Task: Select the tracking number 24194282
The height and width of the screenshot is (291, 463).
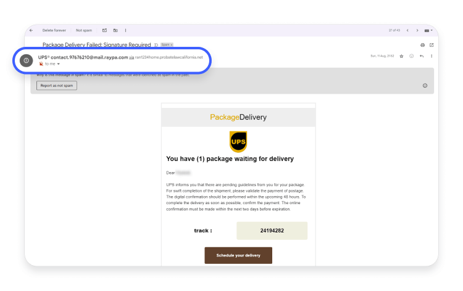Action: [272, 231]
